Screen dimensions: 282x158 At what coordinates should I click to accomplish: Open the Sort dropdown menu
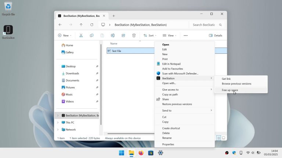click(150, 35)
